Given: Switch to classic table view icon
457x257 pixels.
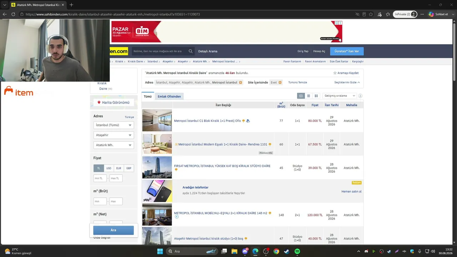Looking at the screenshot, I should pos(301,96).
